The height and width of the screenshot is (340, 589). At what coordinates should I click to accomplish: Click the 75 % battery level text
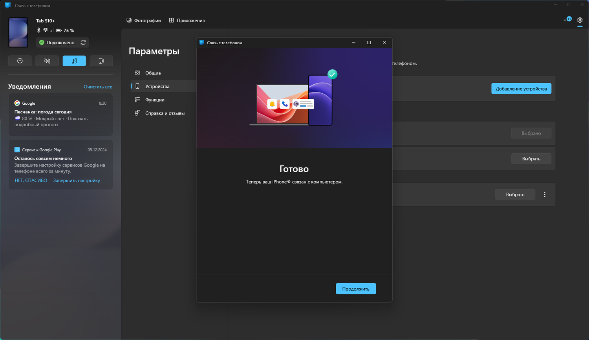(x=69, y=30)
